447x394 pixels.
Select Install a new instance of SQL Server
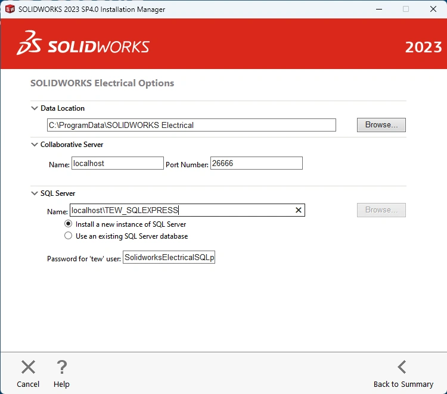click(68, 224)
